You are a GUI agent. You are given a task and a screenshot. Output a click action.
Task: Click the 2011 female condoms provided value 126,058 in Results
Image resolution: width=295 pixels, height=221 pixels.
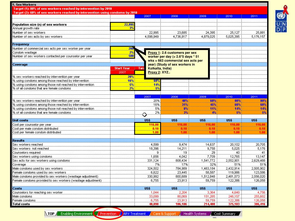pos(260,180)
